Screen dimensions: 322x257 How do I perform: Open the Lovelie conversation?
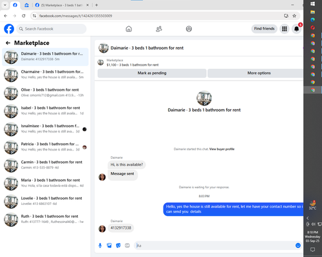(45, 201)
